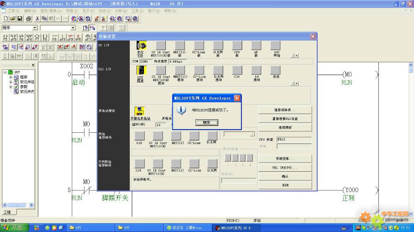Image resolution: width=414 pixels, height=232 pixels.
Task: Focus the 超时(秒) timeout field showing 10
Action: (x=161, y=125)
